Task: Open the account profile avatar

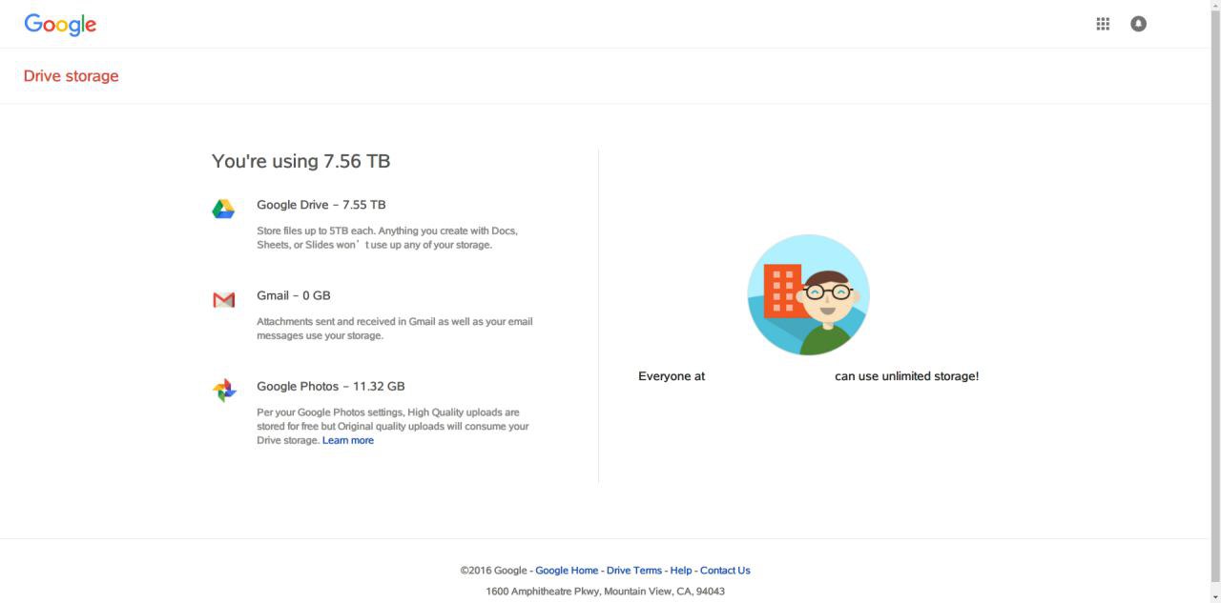Action: (1138, 24)
